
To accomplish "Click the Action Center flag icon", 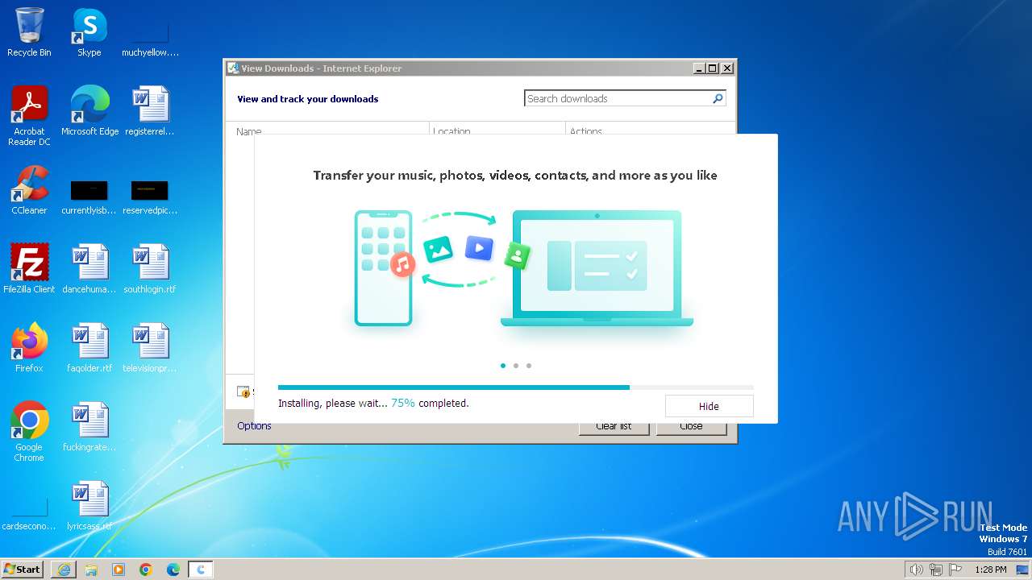I will click(x=955, y=570).
